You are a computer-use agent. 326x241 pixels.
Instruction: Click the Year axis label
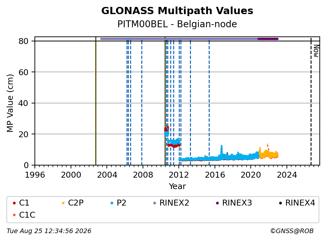[177, 186]
